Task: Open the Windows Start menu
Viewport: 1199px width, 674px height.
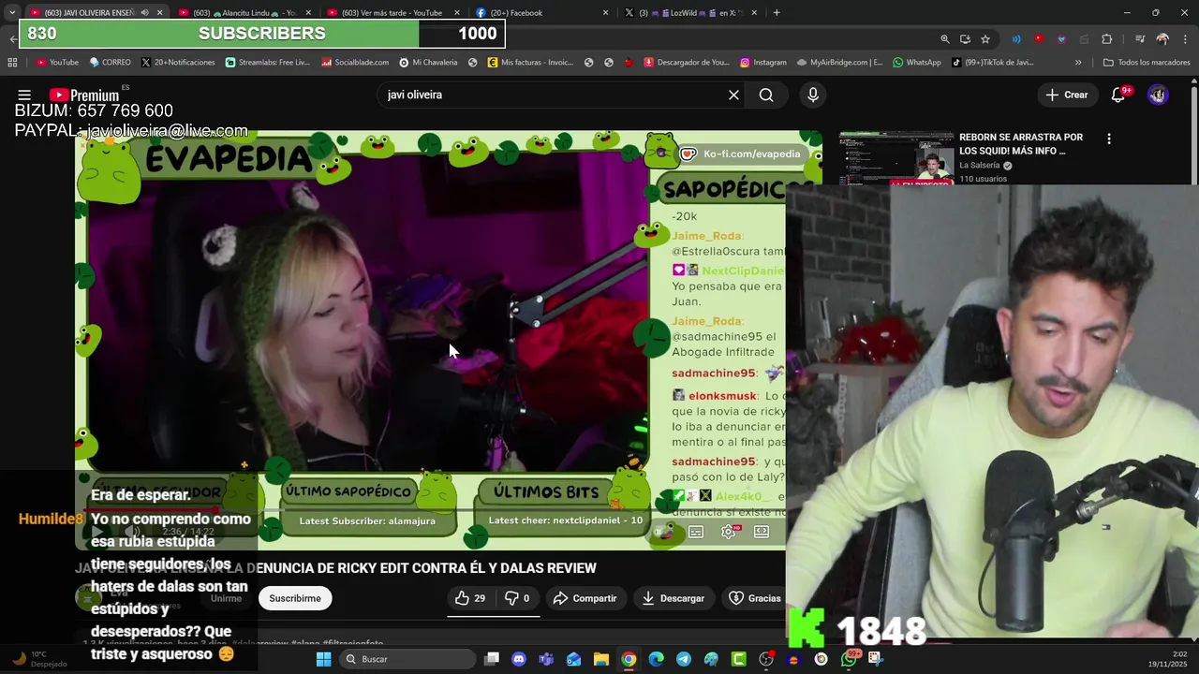Action: tap(323, 659)
